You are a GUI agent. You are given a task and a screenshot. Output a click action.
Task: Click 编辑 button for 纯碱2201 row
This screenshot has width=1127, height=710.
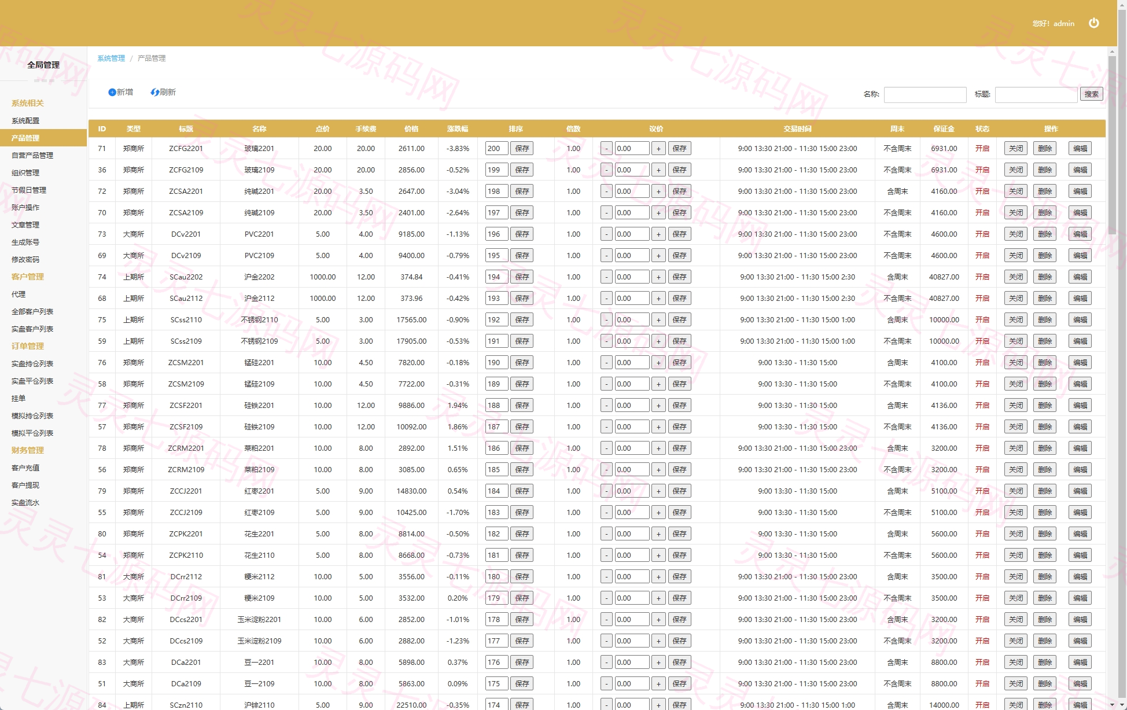(1080, 192)
